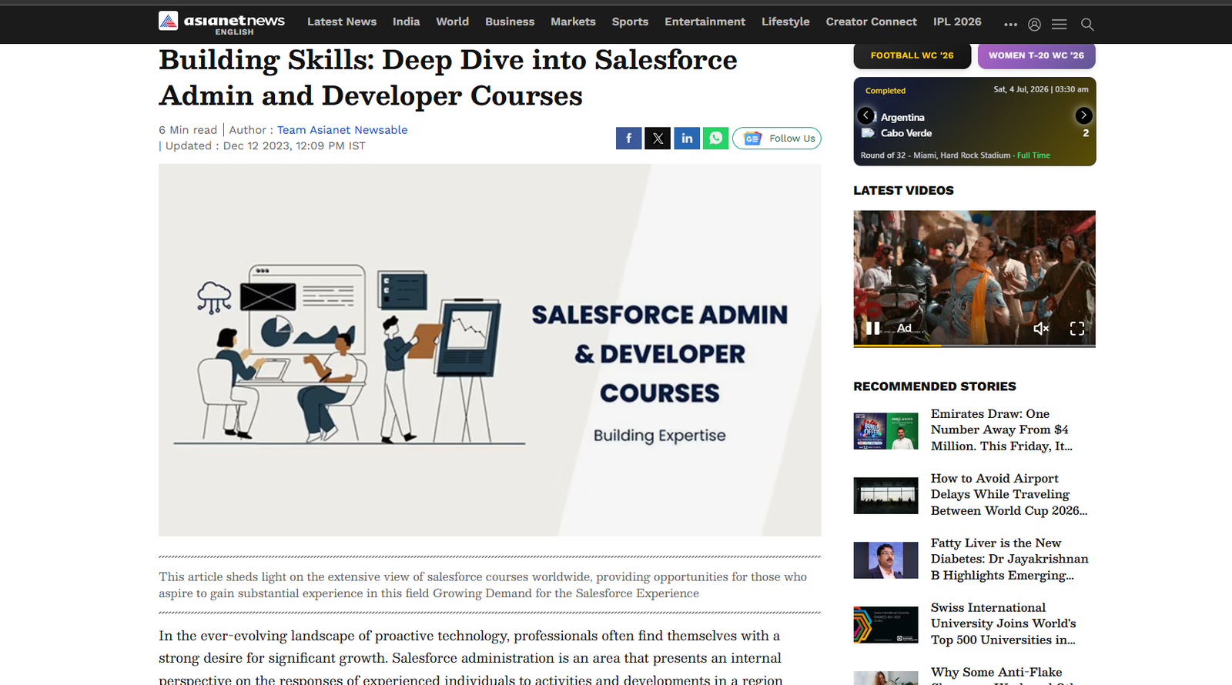Click Swiss International University thumbnail
This screenshot has width=1232, height=685.
pos(885,625)
